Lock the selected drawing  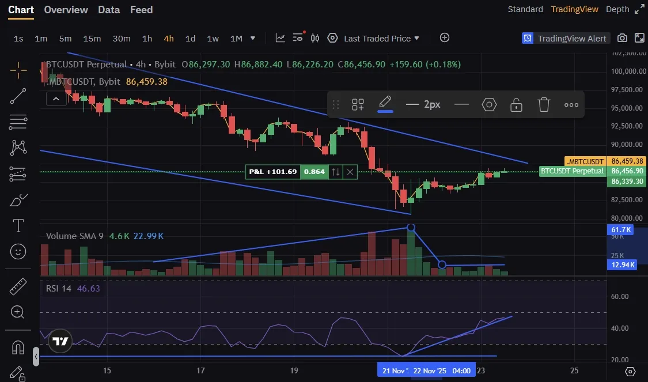click(516, 105)
